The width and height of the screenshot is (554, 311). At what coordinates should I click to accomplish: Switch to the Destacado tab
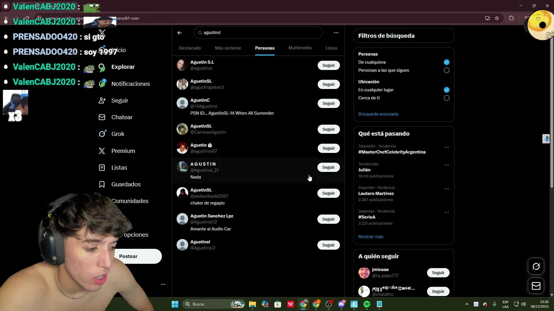(x=190, y=48)
